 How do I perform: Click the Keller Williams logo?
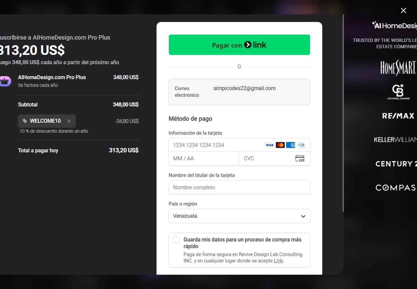click(395, 140)
